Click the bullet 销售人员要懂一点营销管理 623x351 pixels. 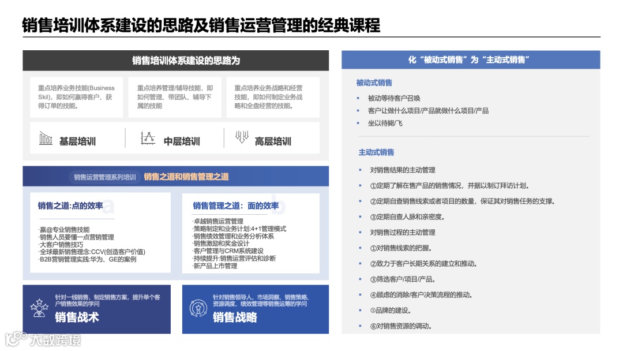click(x=76, y=237)
